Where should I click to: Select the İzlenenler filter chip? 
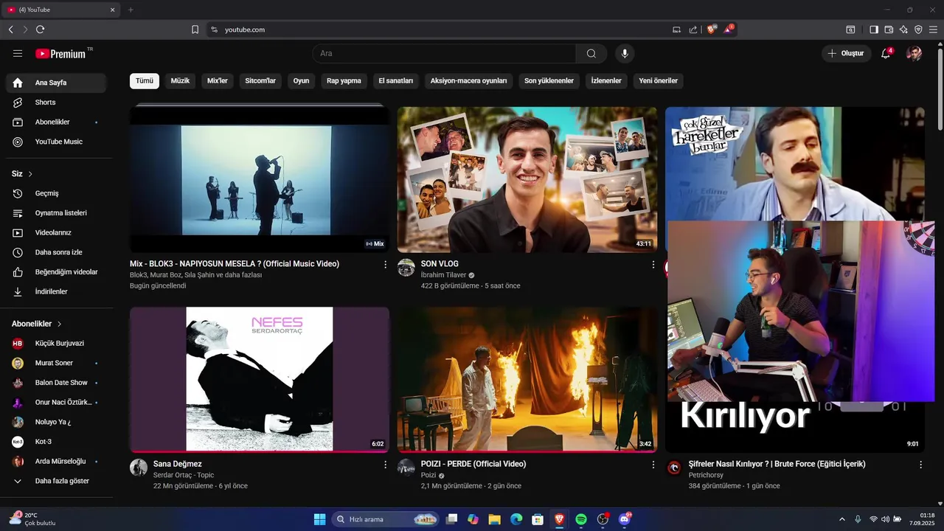pyautogui.click(x=606, y=81)
